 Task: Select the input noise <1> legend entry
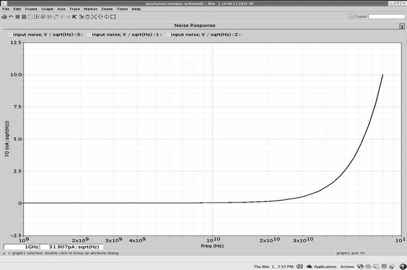(x=125, y=34)
